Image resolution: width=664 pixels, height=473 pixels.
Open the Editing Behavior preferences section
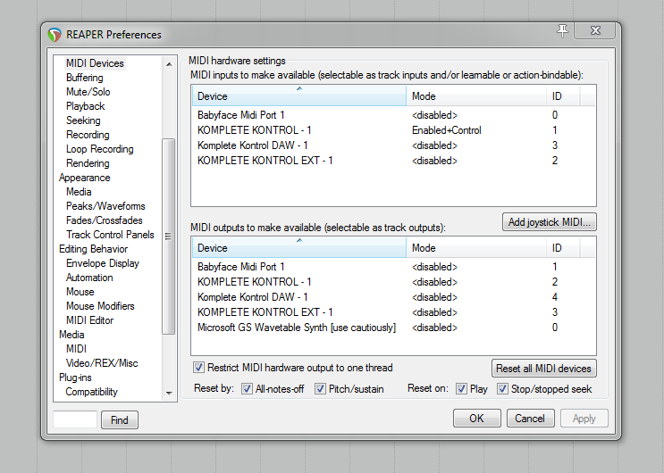pos(93,249)
